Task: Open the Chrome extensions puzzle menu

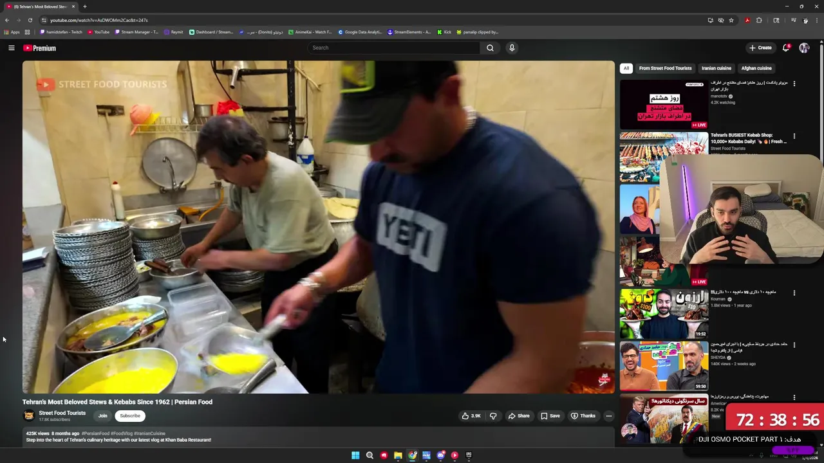Action: 759,20
